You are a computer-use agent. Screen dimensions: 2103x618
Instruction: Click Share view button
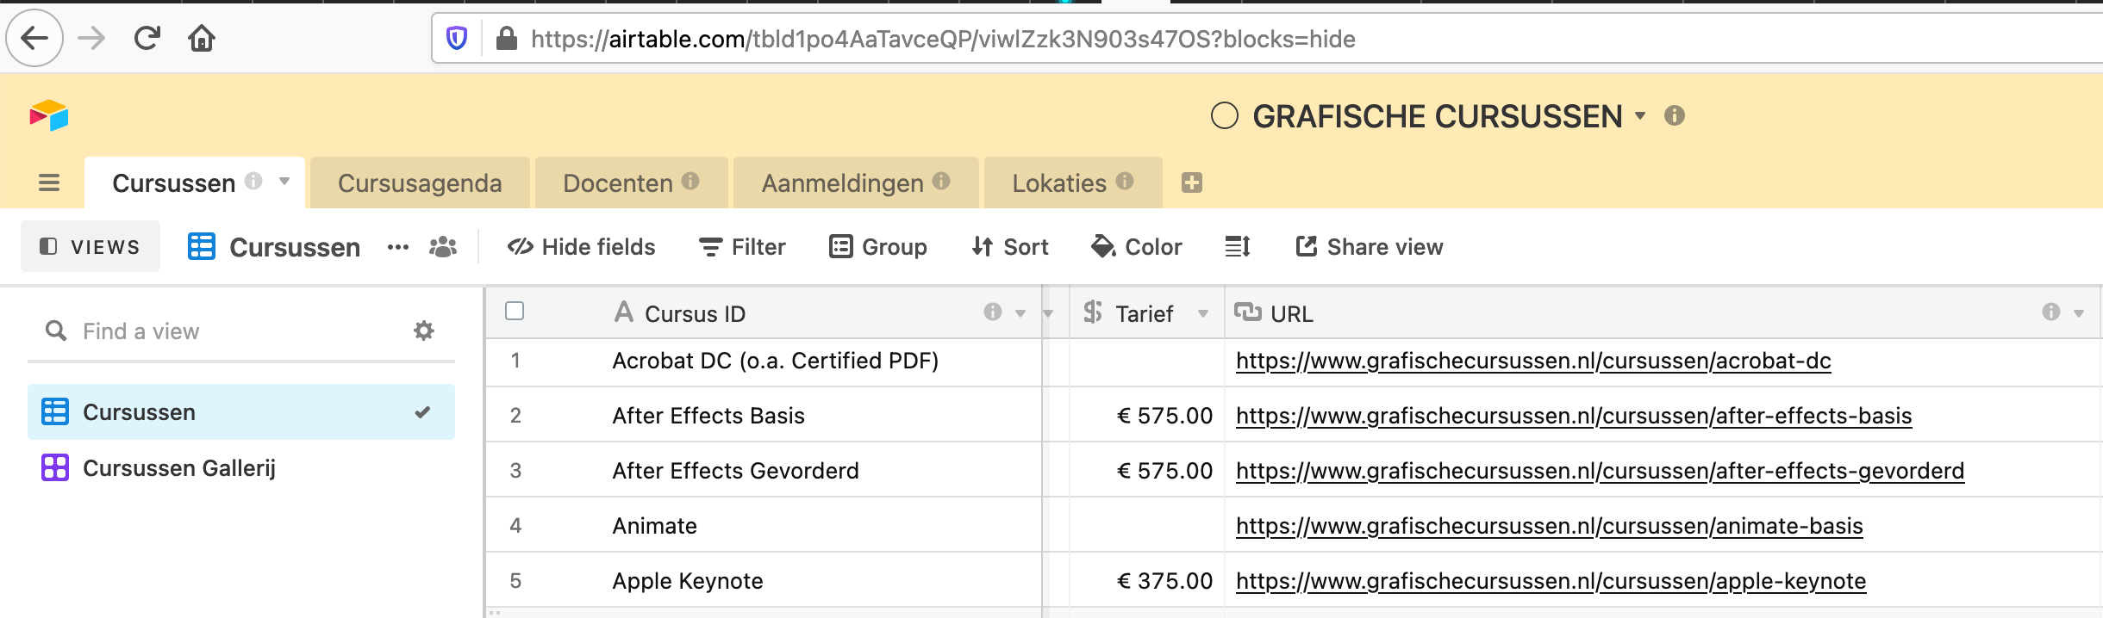coord(1369,247)
